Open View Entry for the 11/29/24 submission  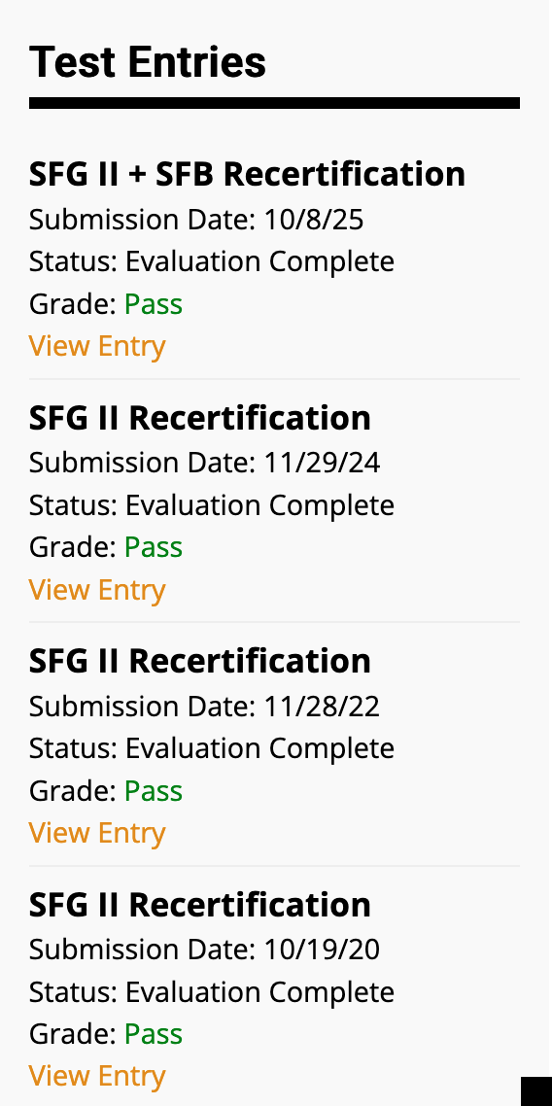97,590
